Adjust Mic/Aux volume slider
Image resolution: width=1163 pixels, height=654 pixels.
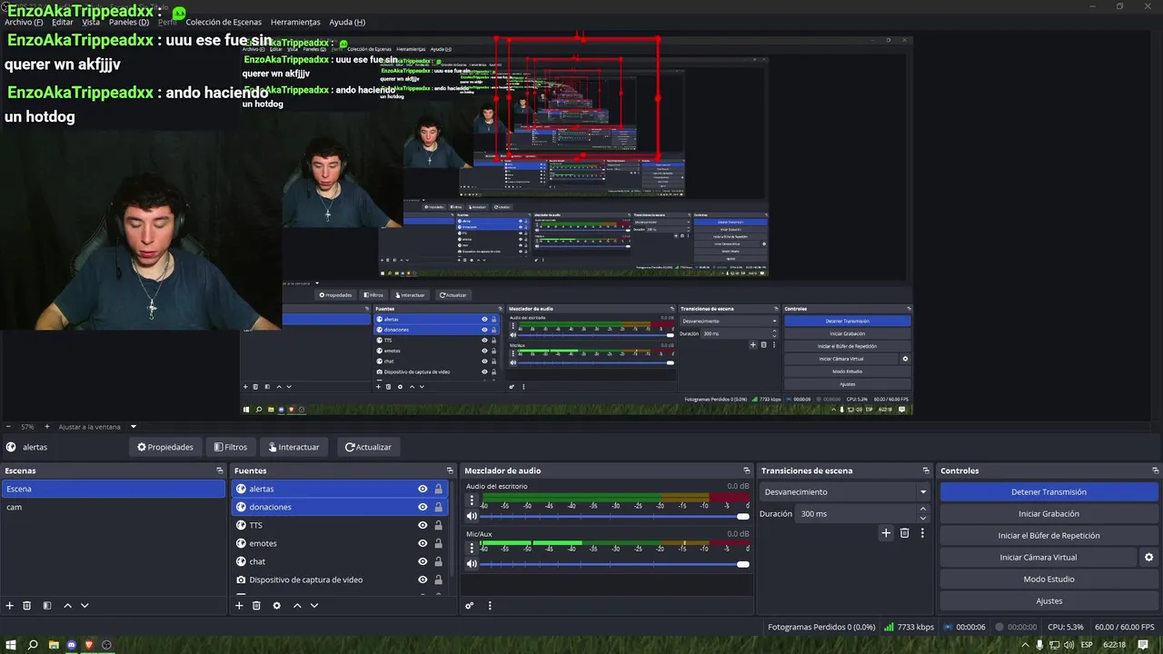614,564
